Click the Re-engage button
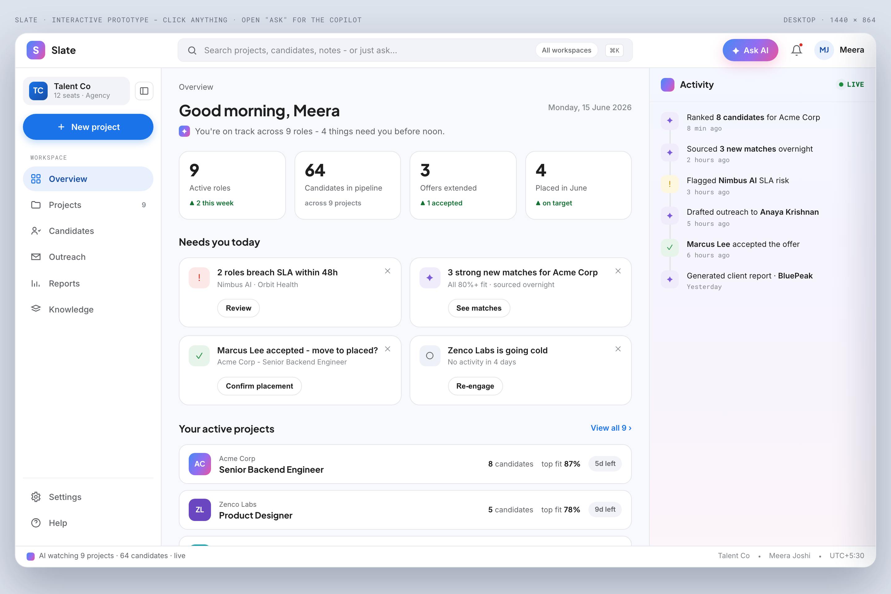This screenshot has height=594, width=891. point(475,386)
